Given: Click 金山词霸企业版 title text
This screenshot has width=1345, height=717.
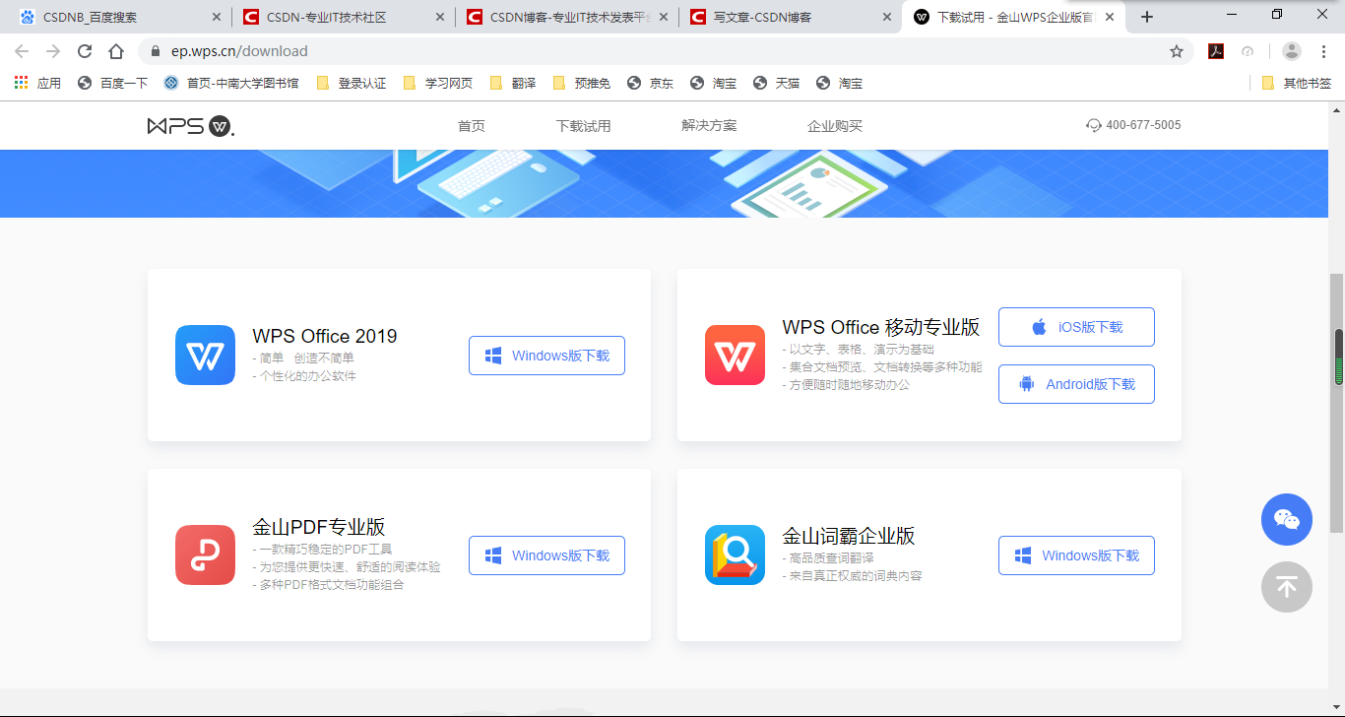Looking at the screenshot, I should (849, 536).
